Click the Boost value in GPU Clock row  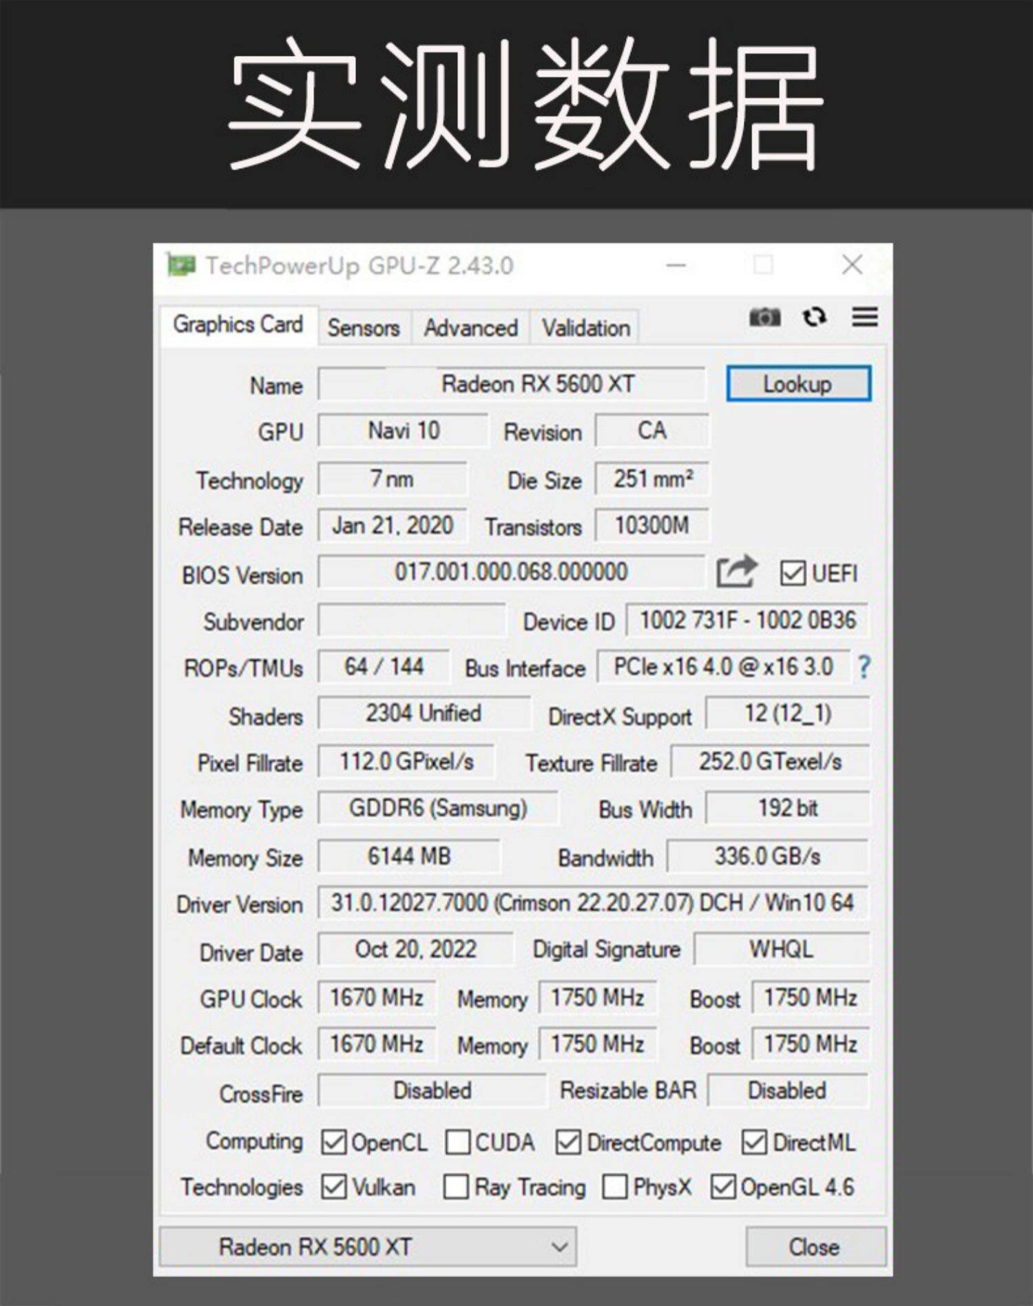coord(811,997)
